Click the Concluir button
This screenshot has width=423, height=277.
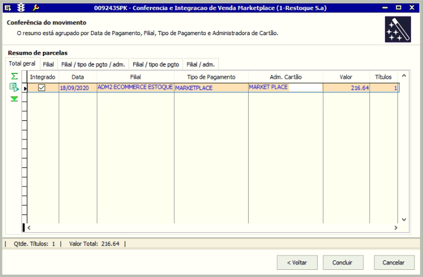[x=343, y=263]
